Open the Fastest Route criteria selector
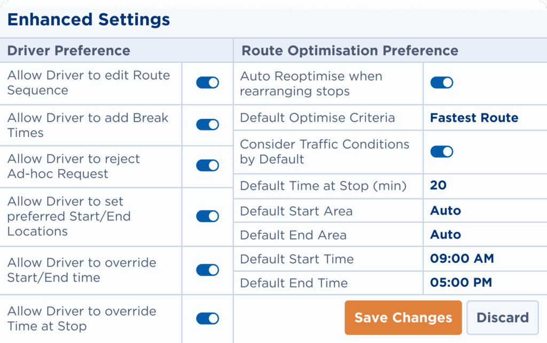547x343 pixels. 474,118
